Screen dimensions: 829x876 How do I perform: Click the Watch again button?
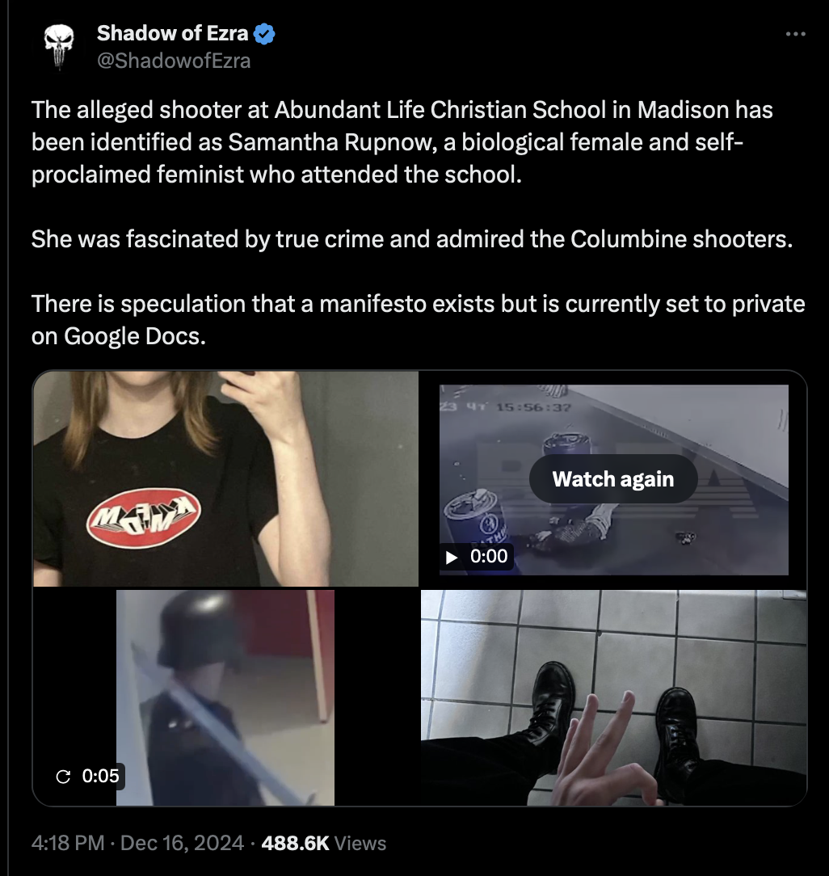click(x=612, y=478)
